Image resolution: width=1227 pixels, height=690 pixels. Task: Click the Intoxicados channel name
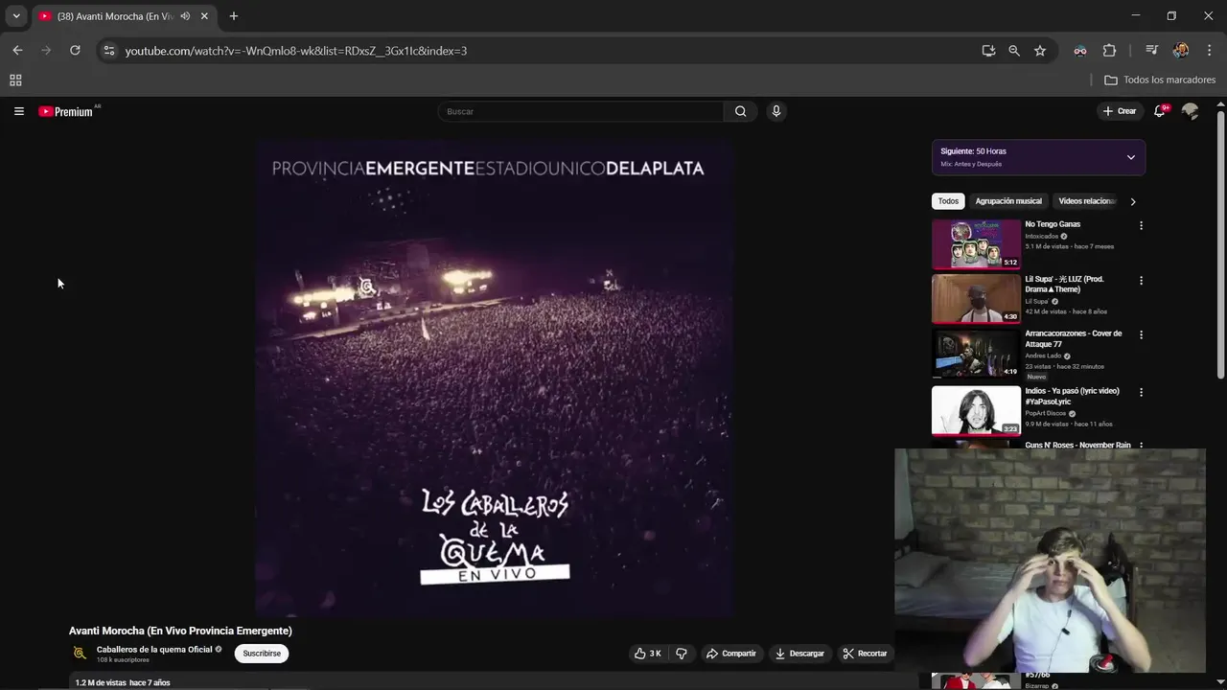click(1041, 236)
